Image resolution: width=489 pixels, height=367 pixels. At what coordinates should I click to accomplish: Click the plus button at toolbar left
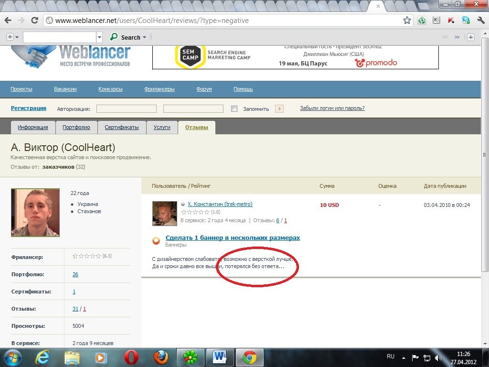(x=10, y=37)
